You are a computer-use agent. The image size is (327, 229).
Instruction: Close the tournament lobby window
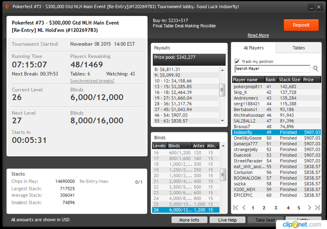(x=319, y=7)
